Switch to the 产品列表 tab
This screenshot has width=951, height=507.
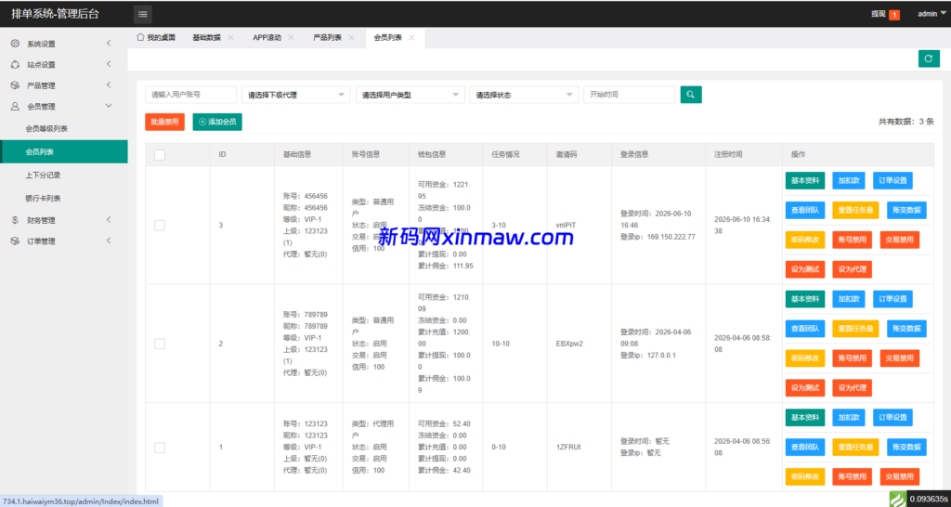(328, 37)
